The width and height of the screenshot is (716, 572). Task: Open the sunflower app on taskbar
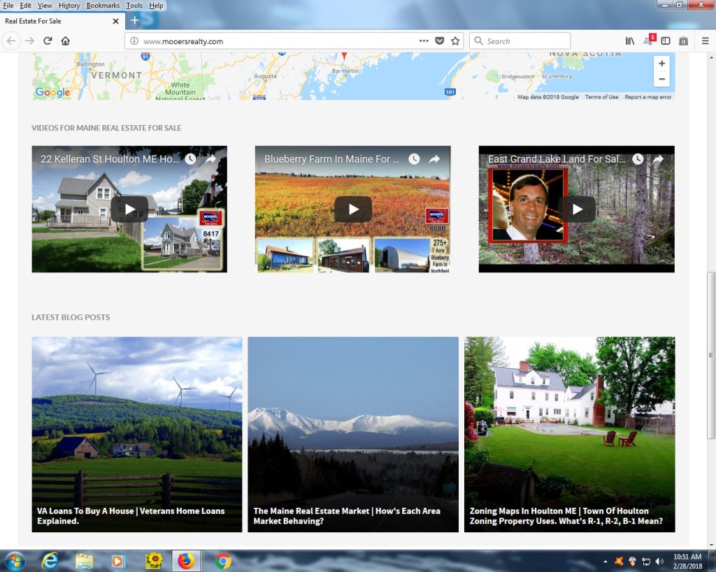pyautogui.click(x=154, y=561)
